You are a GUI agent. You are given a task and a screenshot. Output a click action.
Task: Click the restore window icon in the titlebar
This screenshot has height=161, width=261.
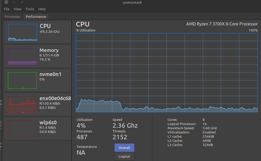coord(22,2)
